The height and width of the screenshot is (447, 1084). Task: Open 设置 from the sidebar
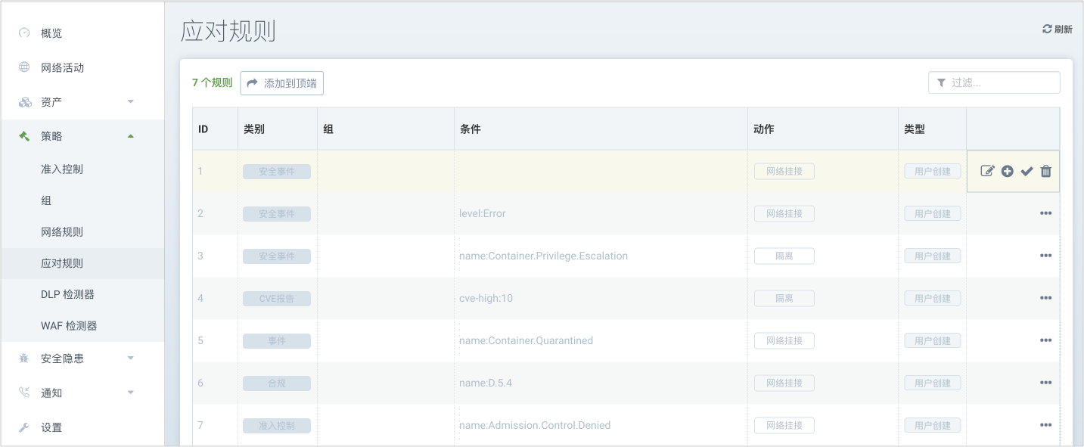(51, 427)
